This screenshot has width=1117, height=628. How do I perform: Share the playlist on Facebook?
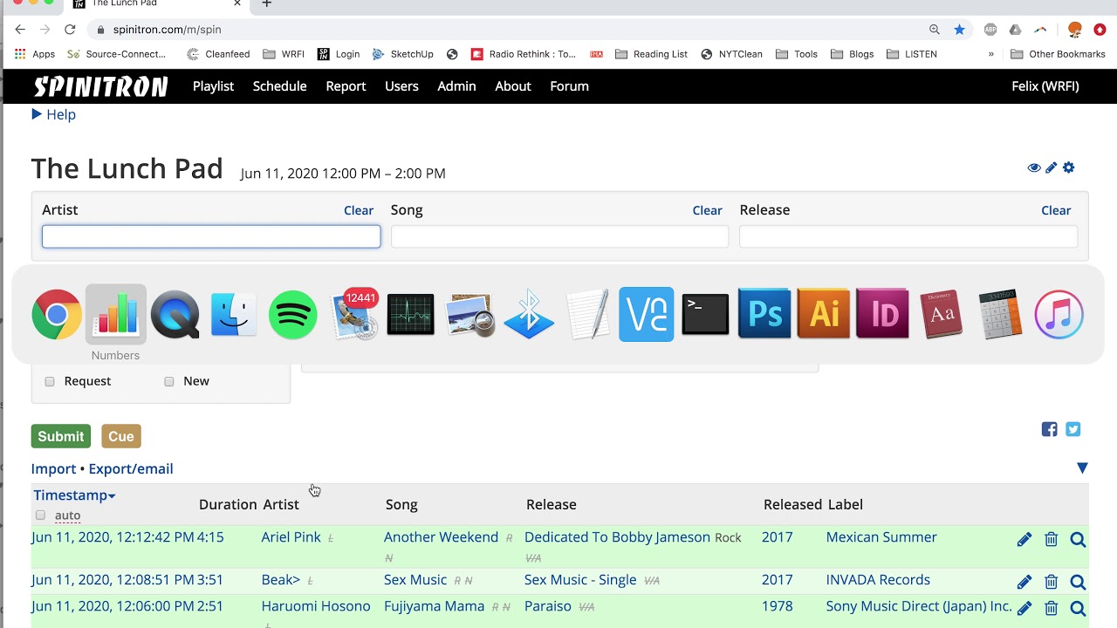(x=1049, y=429)
